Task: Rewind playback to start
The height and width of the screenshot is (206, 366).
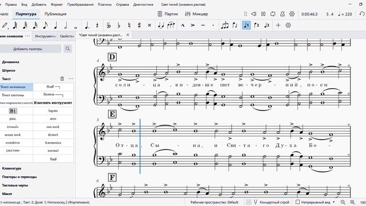Action: pos(254,14)
